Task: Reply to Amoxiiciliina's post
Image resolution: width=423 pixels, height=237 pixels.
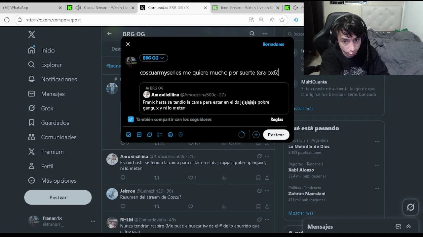Action: click(x=123, y=178)
